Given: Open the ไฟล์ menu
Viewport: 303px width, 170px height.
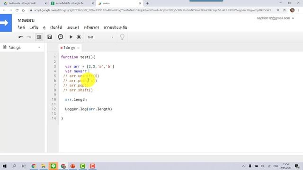Looking at the screenshot, I should (21, 27).
